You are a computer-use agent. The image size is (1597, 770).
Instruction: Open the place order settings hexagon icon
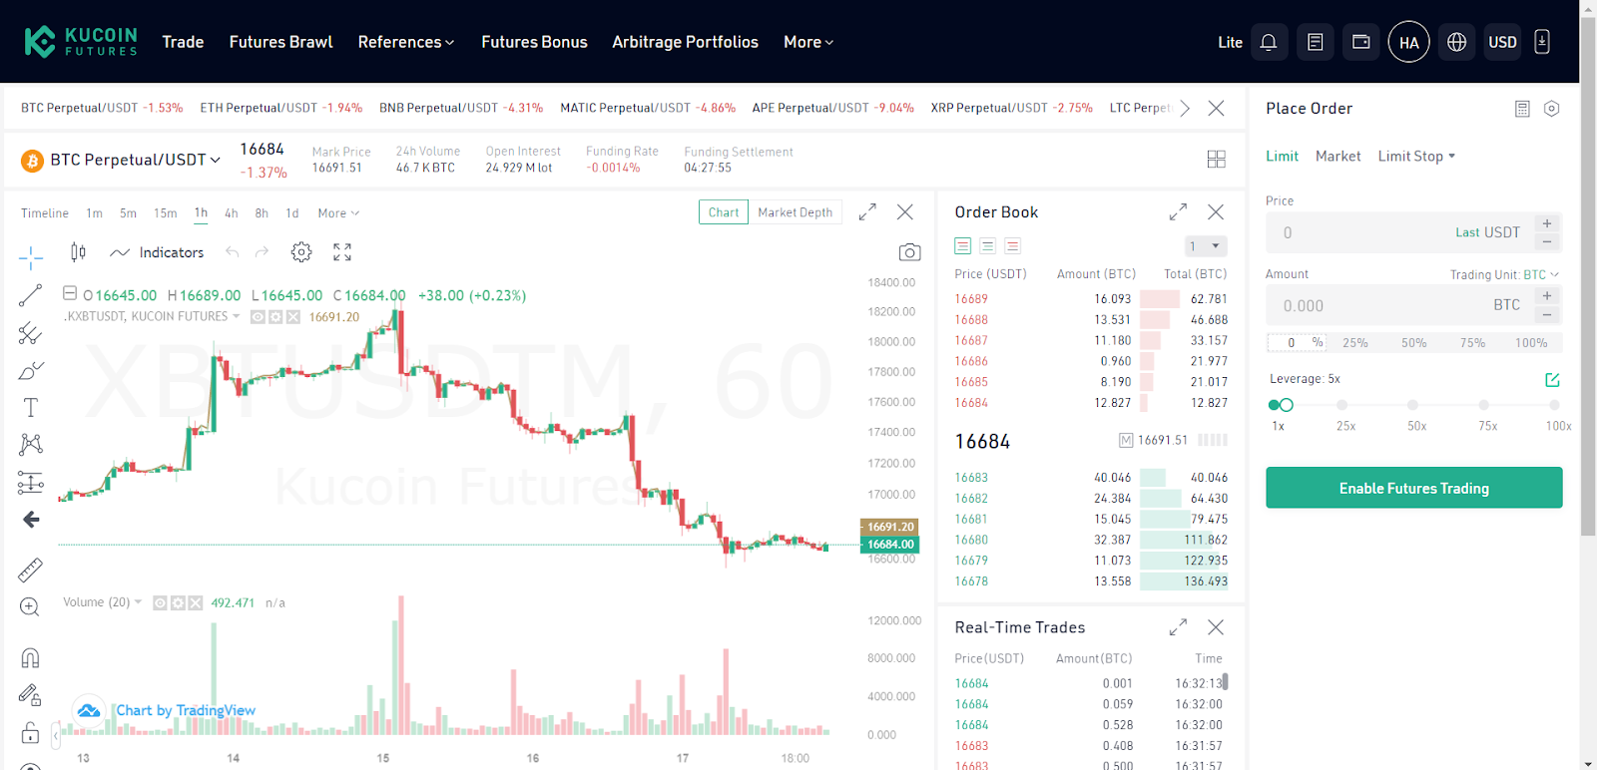click(x=1551, y=109)
